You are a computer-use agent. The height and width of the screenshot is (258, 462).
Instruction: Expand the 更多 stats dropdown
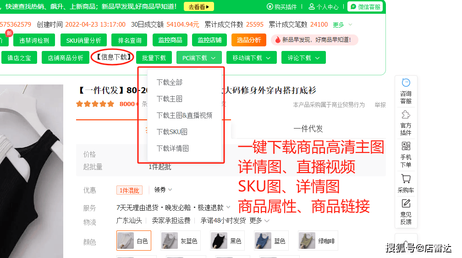click(342, 25)
